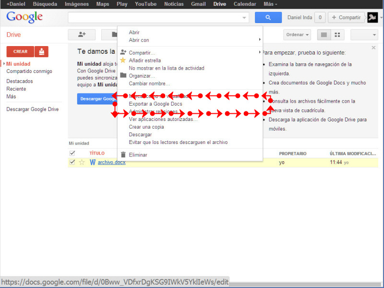Expand the Más menu in top bar
Screen dimensions: 384x288
270,4
